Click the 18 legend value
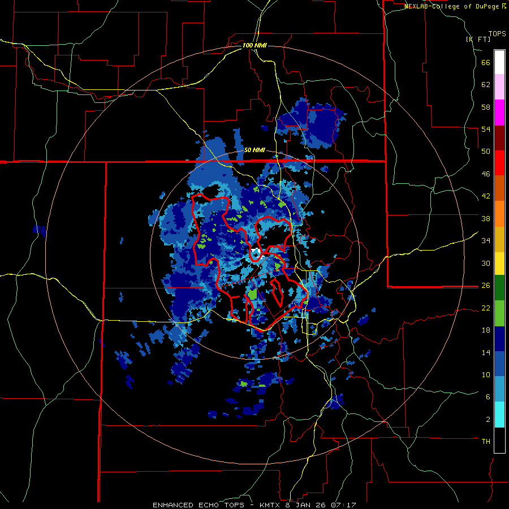 tap(486, 330)
